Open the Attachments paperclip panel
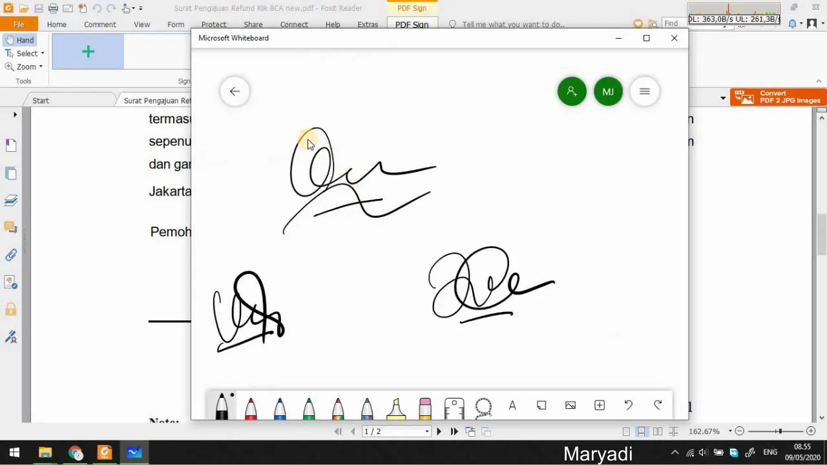Image resolution: width=827 pixels, height=465 pixels. tap(11, 255)
